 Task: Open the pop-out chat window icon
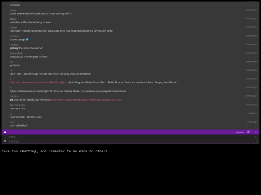pos(248,132)
